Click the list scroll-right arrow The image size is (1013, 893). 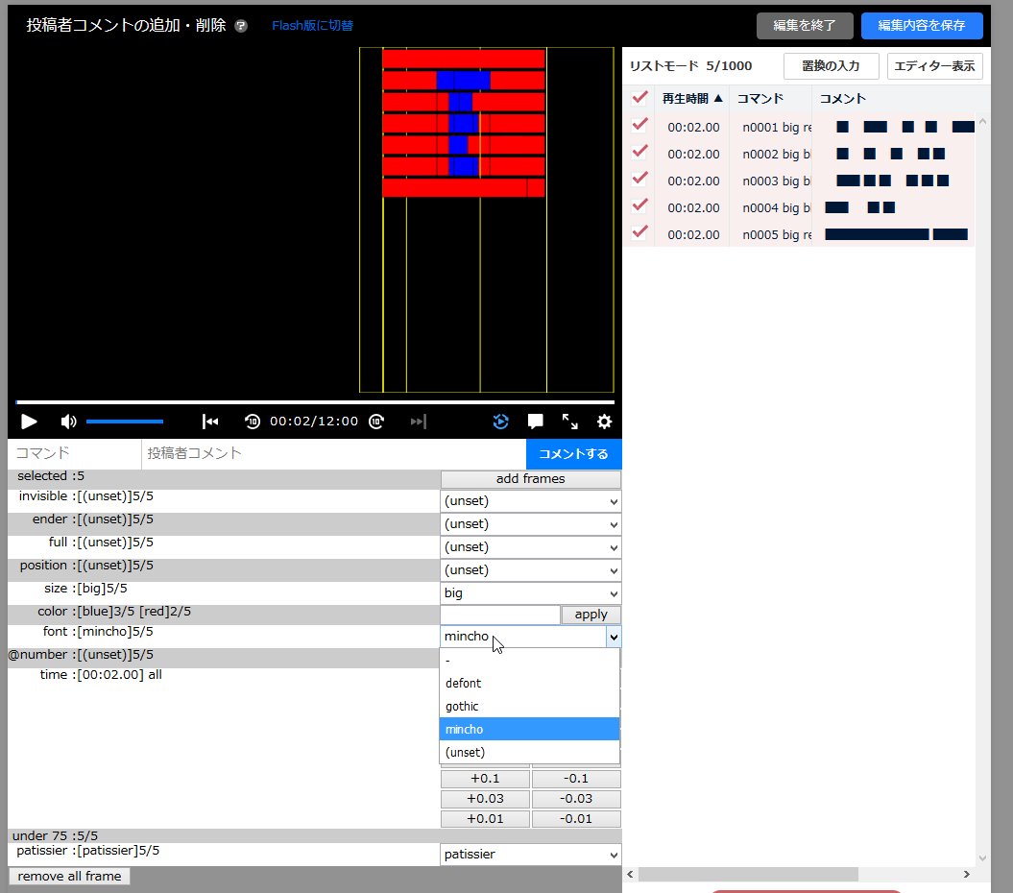coord(967,874)
